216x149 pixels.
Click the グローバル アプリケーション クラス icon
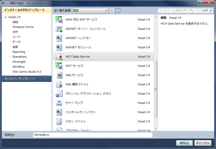pyautogui.click(x=59, y=94)
